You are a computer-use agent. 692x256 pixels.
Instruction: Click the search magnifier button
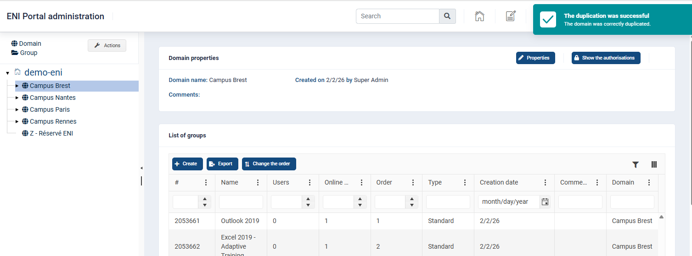[x=447, y=16]
